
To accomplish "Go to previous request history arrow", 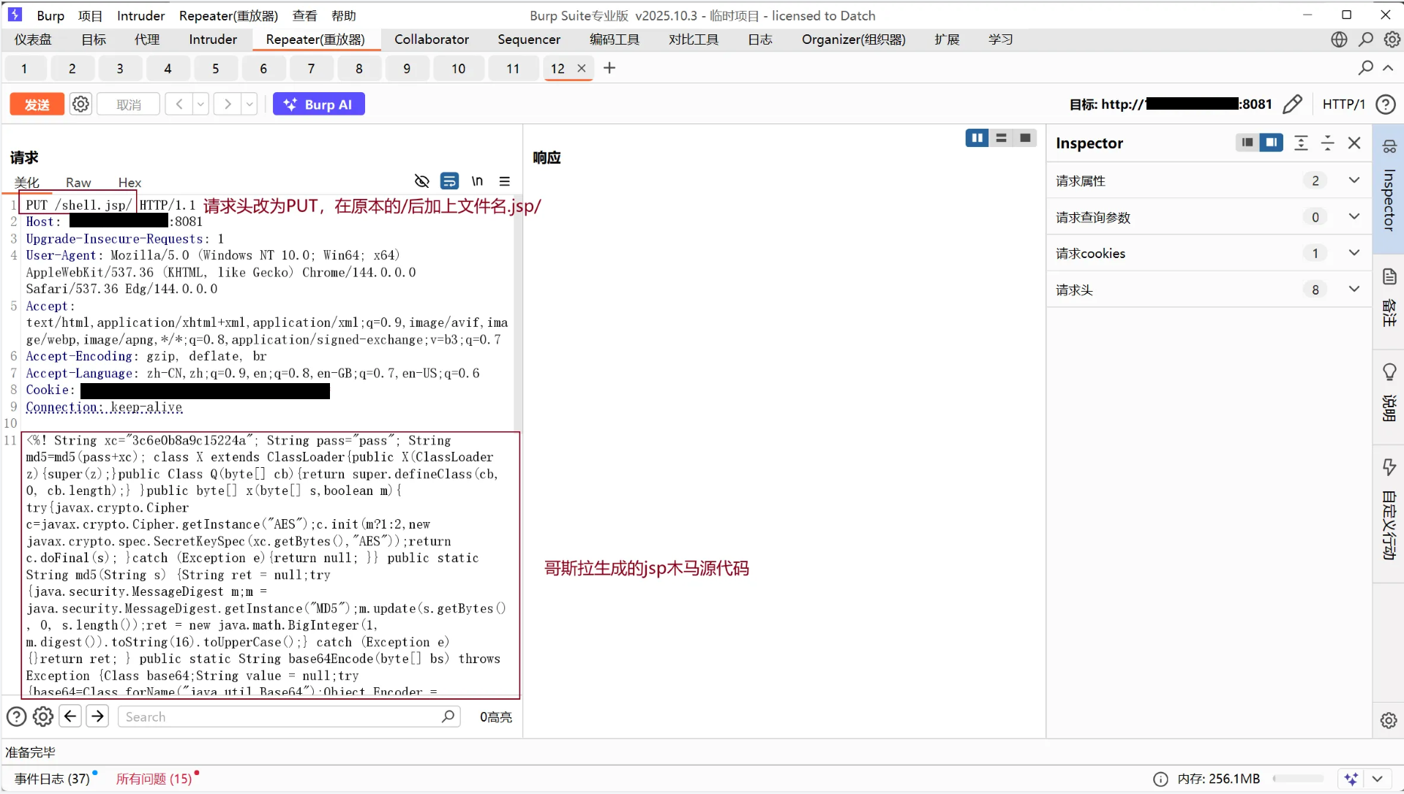I will click(179, 105).
